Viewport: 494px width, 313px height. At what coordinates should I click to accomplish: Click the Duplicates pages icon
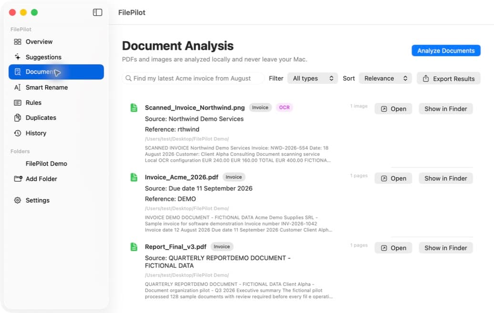[18, 118]
